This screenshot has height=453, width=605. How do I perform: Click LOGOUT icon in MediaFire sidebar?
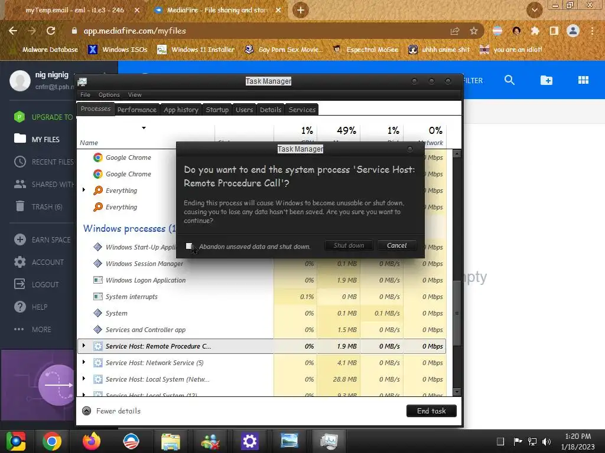19,284
